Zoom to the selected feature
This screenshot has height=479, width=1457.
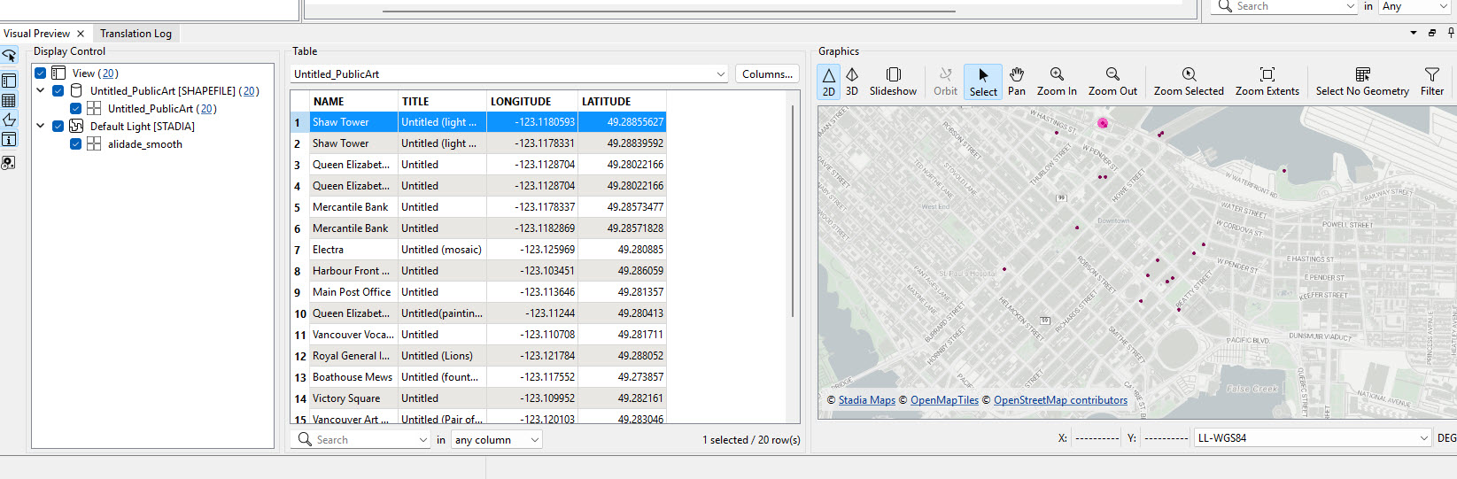1189,81
